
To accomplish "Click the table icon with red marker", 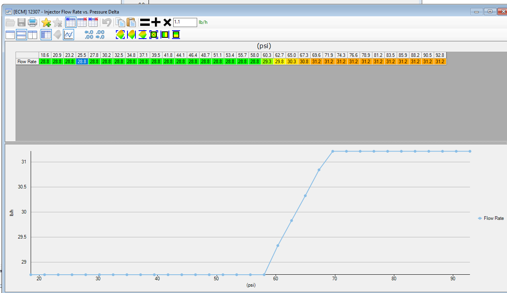I will pos(82,22).
